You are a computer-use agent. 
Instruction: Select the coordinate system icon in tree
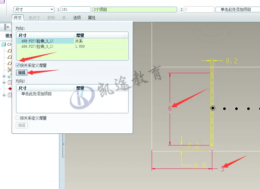click(x=9, y=70)
